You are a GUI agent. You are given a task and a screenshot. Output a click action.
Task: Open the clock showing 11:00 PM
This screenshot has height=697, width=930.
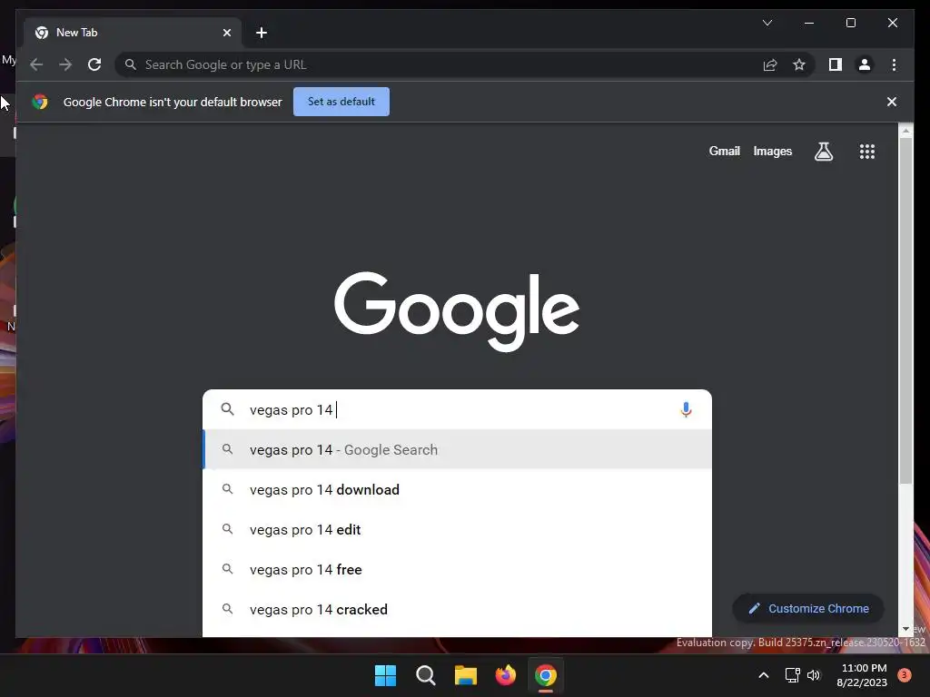(863, 675)
